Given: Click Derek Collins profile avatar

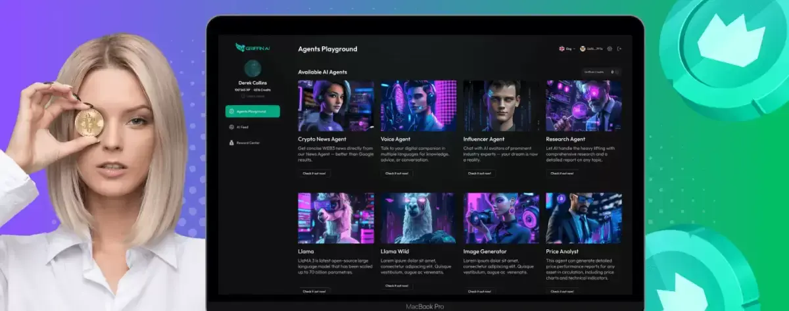Looking at the screenshot, I should (252, 68).
